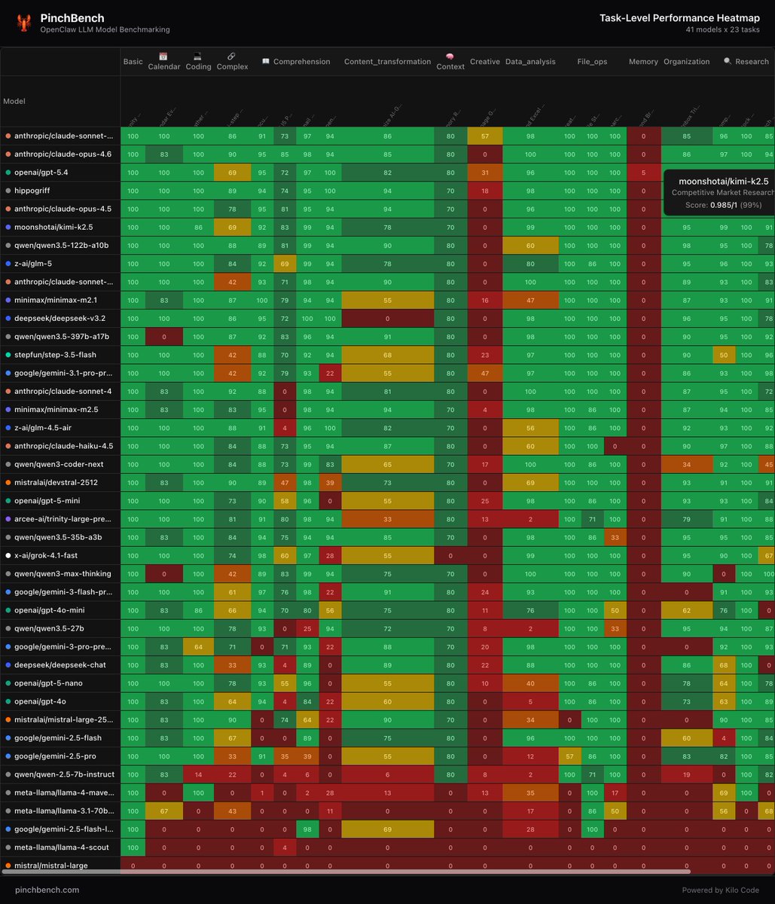Screen dimensions: 775x904
Task: Click the 56 cell in z-ai/glm-4.5-air row
Action: point(530,427)
